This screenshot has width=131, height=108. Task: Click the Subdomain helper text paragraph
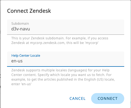click(x=60, y=40)
